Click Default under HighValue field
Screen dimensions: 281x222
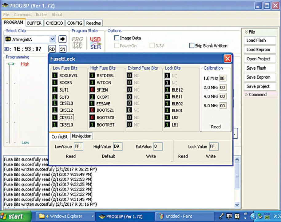[x=109, y=156]
